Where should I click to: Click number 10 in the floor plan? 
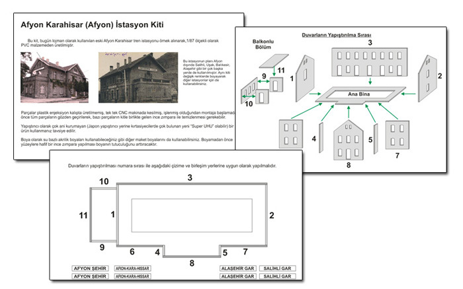(104, 181)
